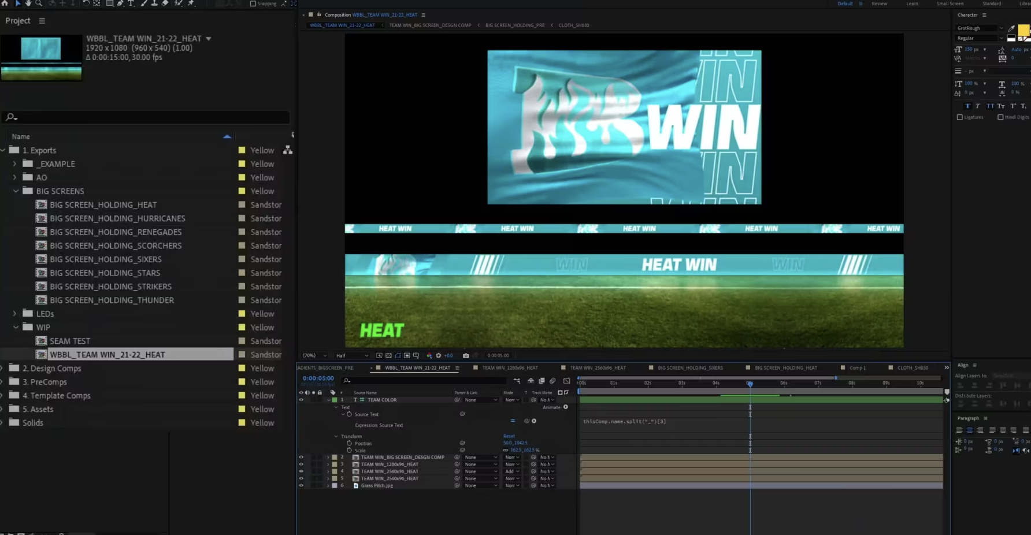
Task: Select the Clone Stamp tool
Action: (154, 3)
